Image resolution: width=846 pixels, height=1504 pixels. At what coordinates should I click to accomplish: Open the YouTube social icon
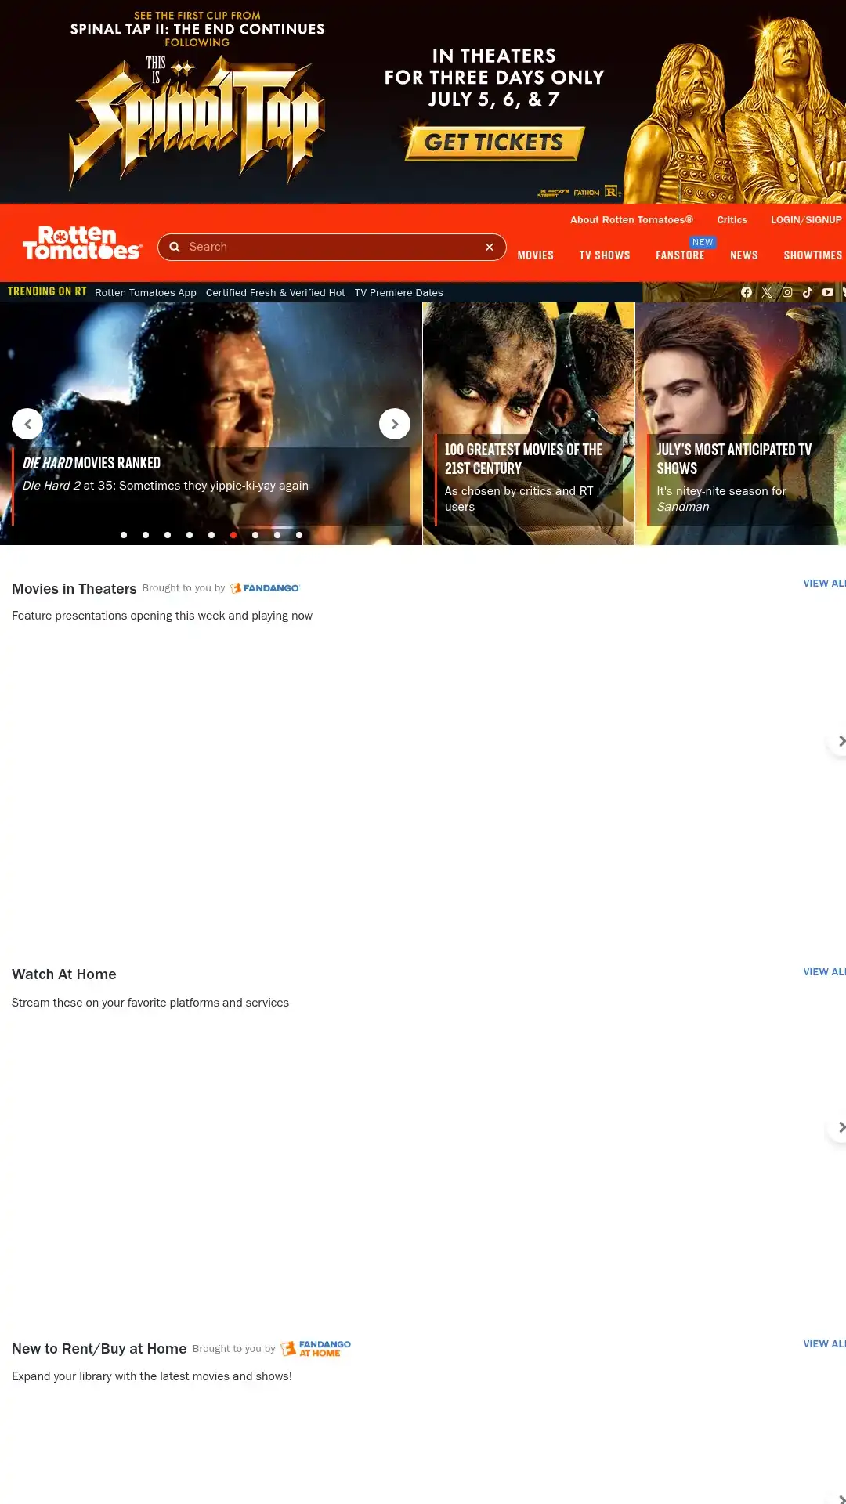click(828, 292)
